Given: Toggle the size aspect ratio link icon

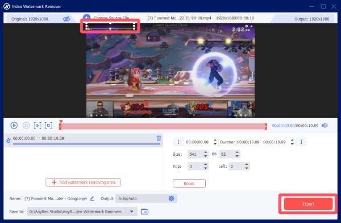Looking at the screenshot, I should coord(214,154).
